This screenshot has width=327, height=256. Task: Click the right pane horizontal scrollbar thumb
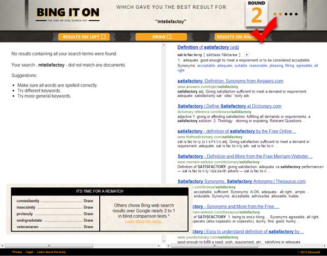tap(215, 246)
